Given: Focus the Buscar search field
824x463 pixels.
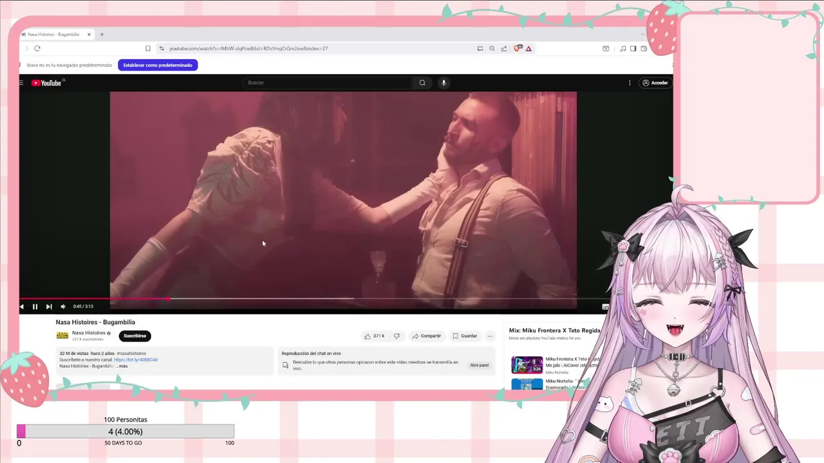Looking at the screenshot, I should 328,82.
